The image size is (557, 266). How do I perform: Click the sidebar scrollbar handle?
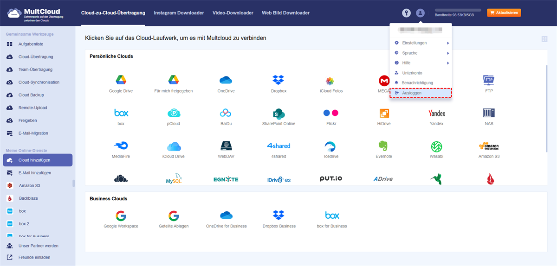coord(73,183)
